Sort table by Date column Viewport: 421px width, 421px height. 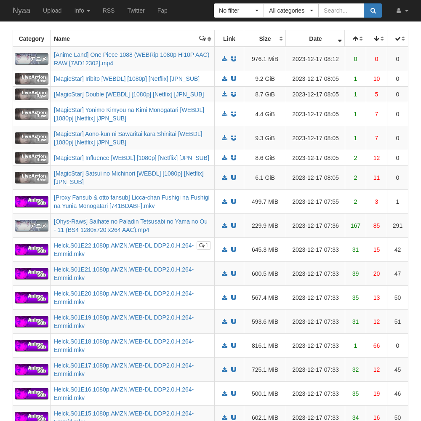coord(315,39)
